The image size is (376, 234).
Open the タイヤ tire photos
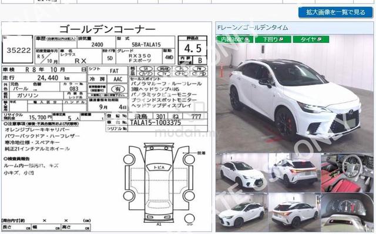[311, 39]
